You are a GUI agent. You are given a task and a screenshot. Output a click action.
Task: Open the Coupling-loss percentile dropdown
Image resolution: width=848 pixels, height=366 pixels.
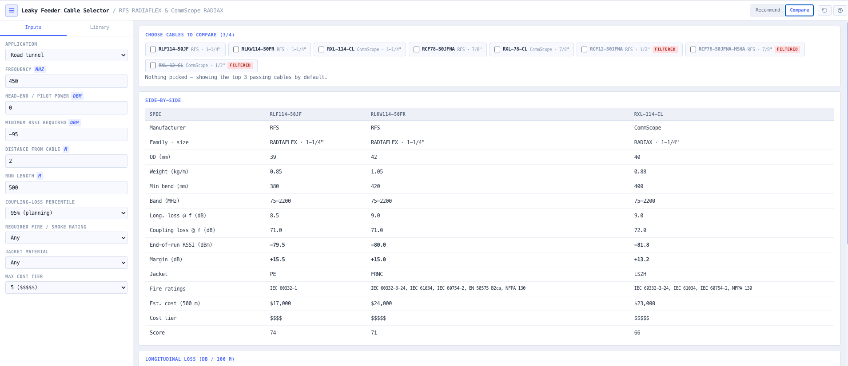point(66,213)
